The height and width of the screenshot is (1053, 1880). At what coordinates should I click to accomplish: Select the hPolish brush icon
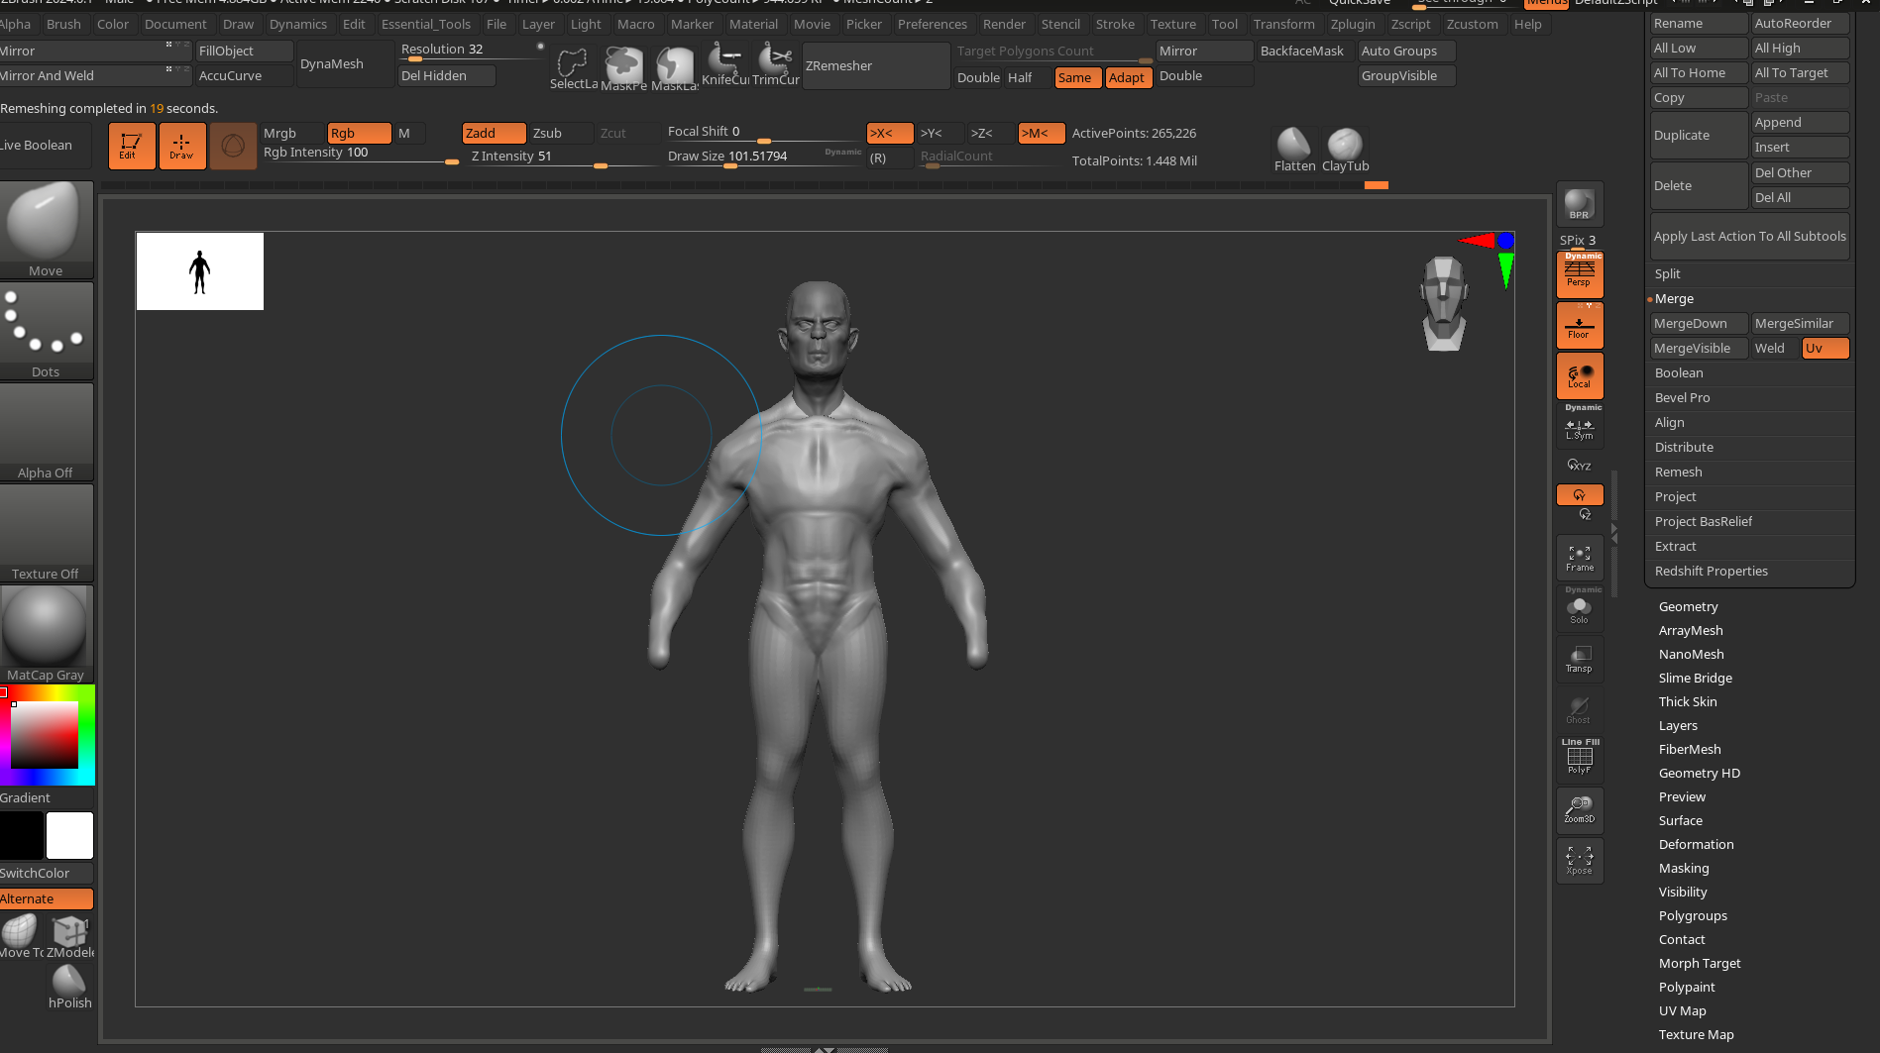click(x=69, y=988)
